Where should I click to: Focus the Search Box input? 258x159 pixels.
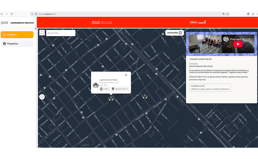click(x=61, y=33)
